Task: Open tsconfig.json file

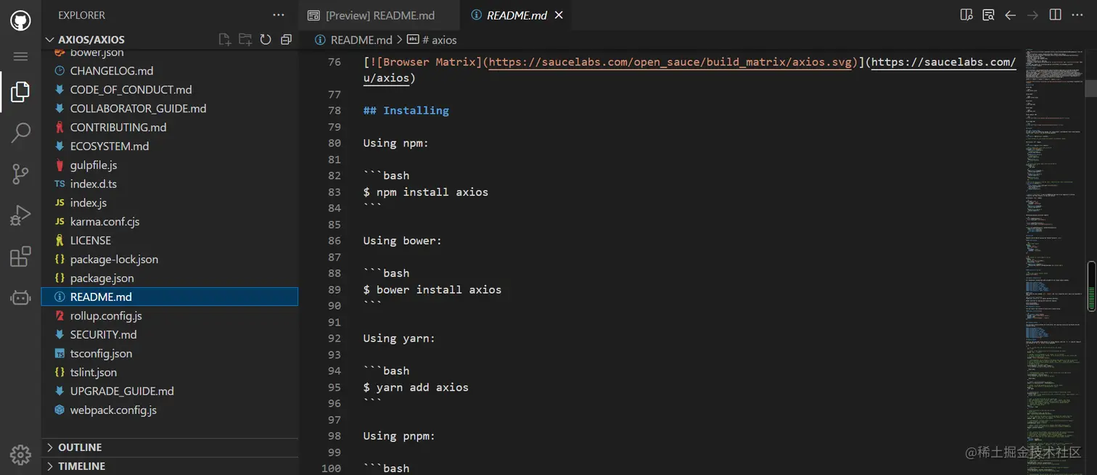Action: click(170, 354)
